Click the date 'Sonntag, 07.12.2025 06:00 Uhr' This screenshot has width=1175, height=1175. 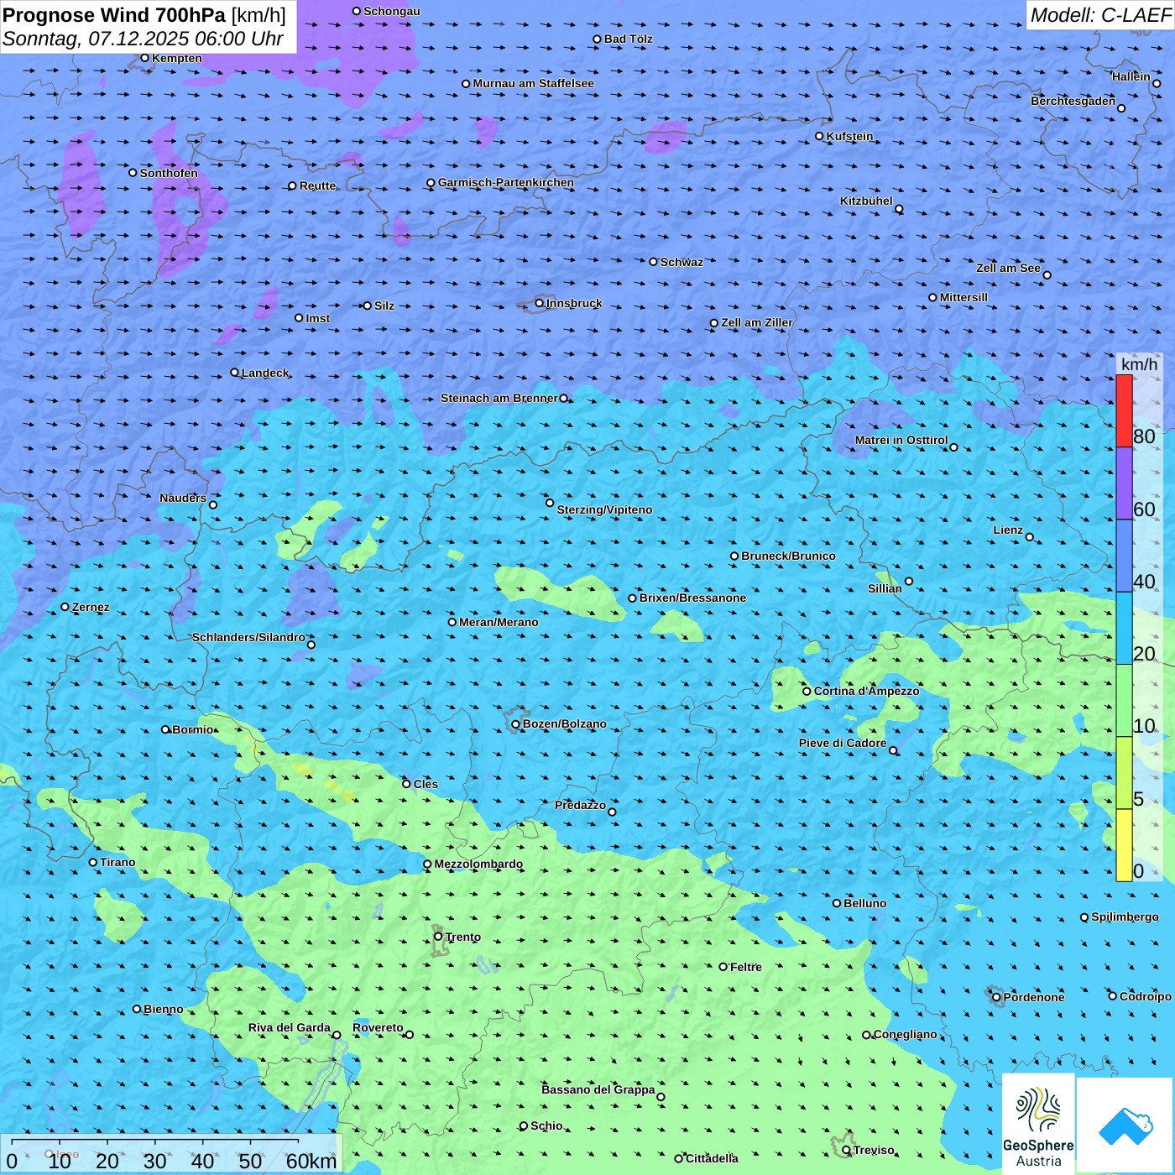coord(143,39)
